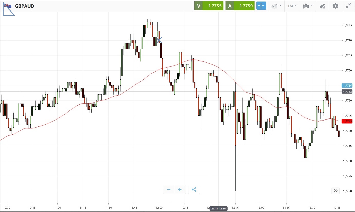Click the blue X marker on chart
This screenshot has width=355, height=212.
click(x=159, y=40)
